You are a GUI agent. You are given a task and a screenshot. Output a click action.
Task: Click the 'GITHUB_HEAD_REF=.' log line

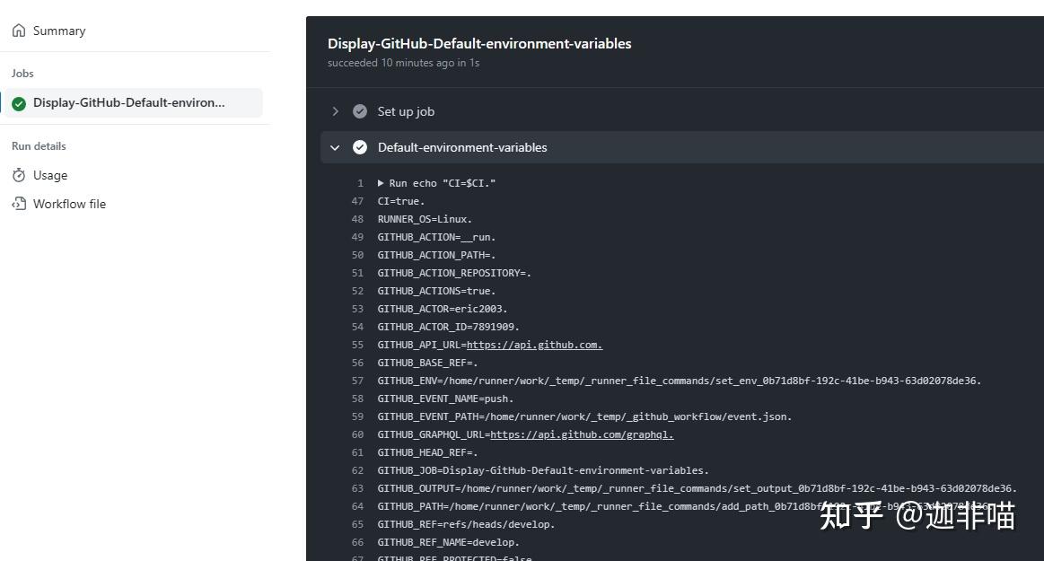pyautogui.click(x=427, y=452)
